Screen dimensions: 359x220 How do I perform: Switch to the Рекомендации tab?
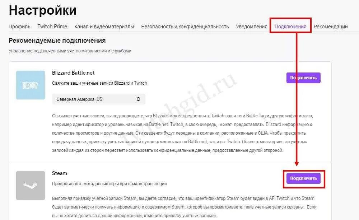(331, 27)
